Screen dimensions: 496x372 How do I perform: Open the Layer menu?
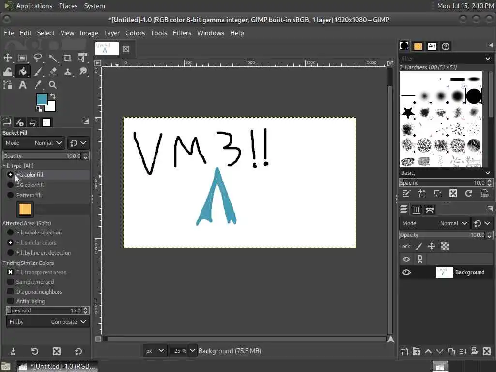(x=112, y=33)
